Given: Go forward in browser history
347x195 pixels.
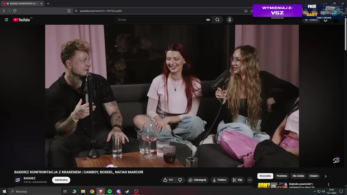Looking at the screenshot, I should point(9,11).
